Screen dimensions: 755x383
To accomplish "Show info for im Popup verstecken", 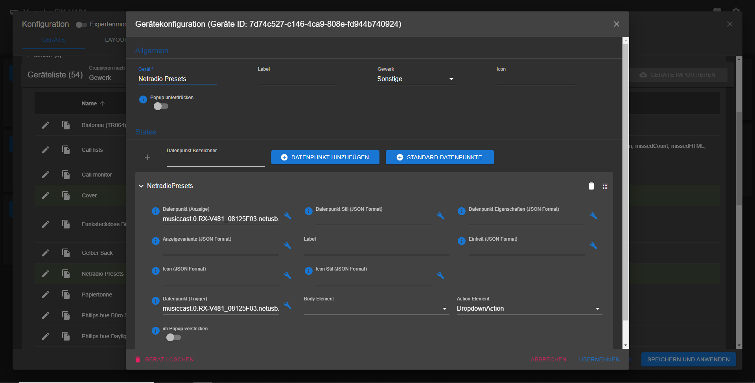I will click(156, 331).
